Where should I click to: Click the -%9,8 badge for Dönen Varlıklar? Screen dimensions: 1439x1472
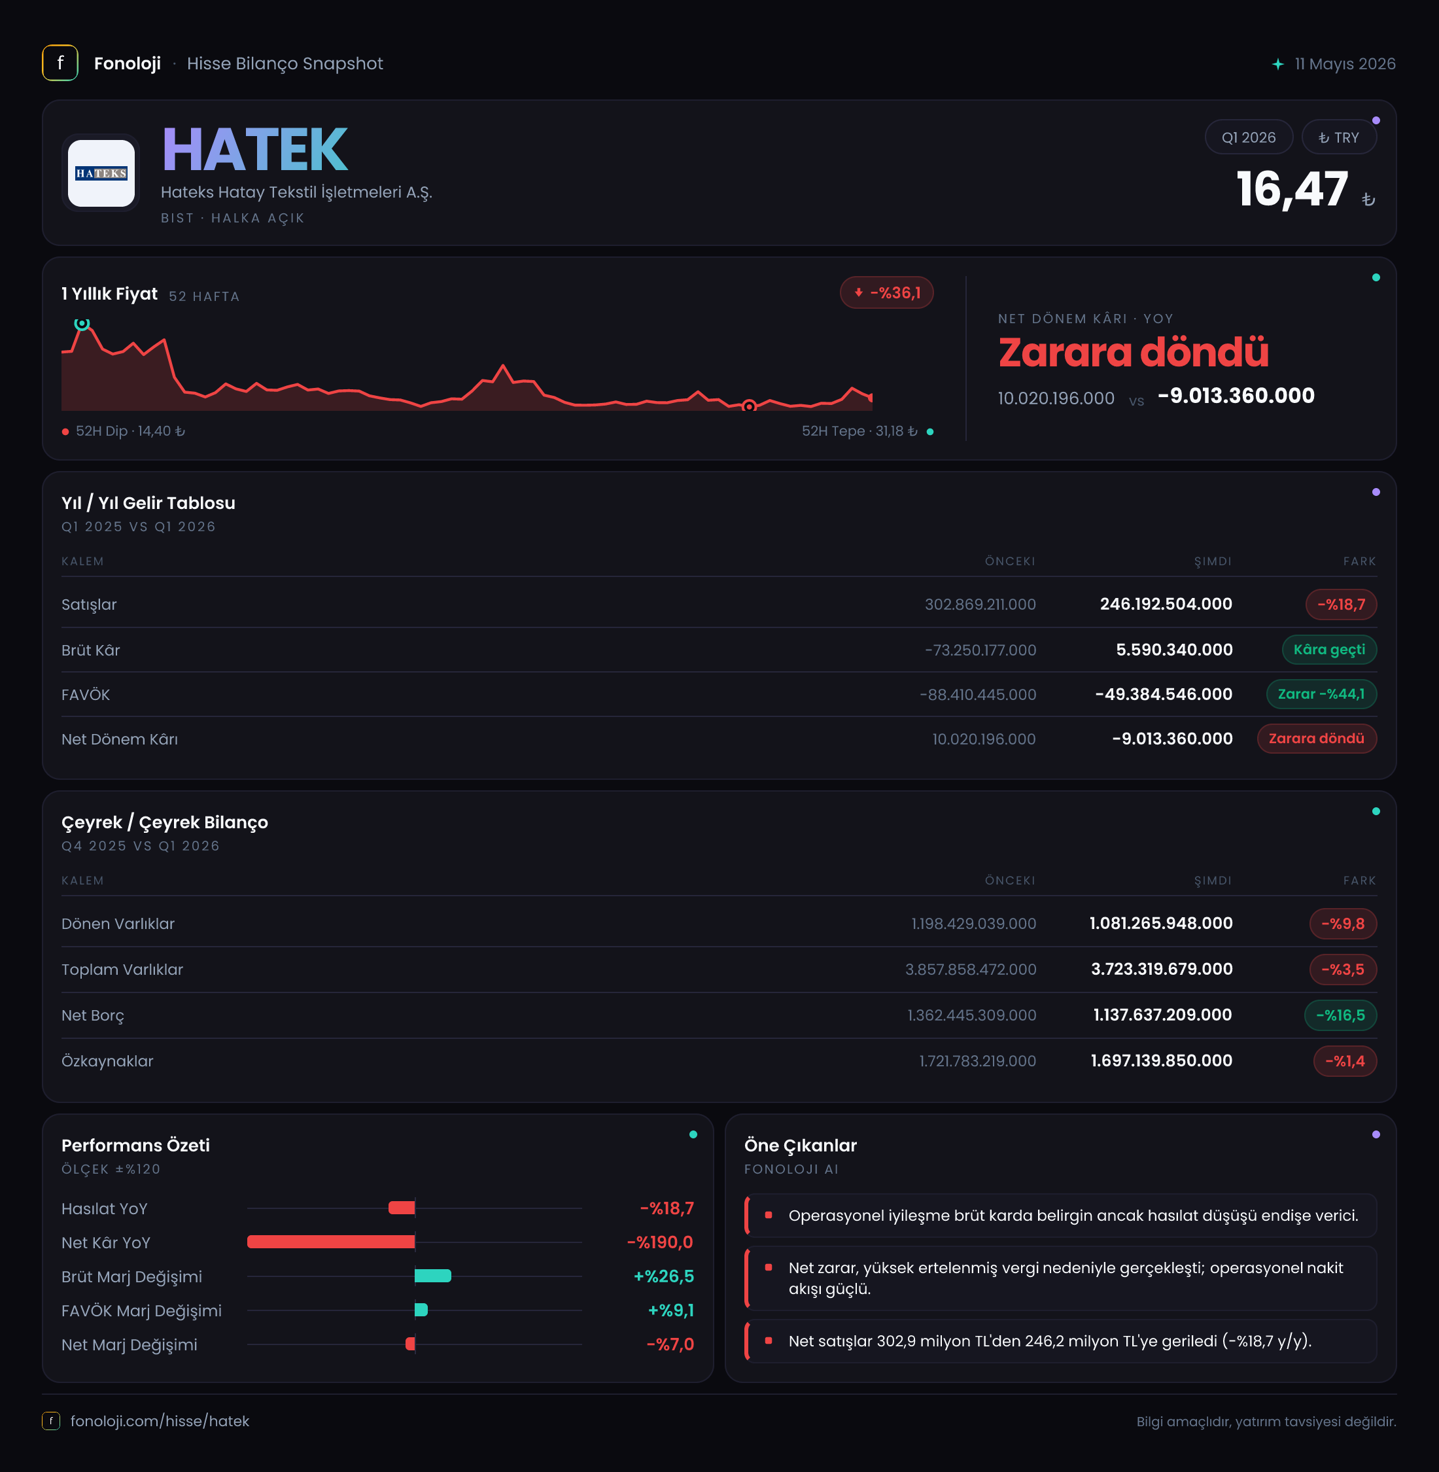(1342, 924)
